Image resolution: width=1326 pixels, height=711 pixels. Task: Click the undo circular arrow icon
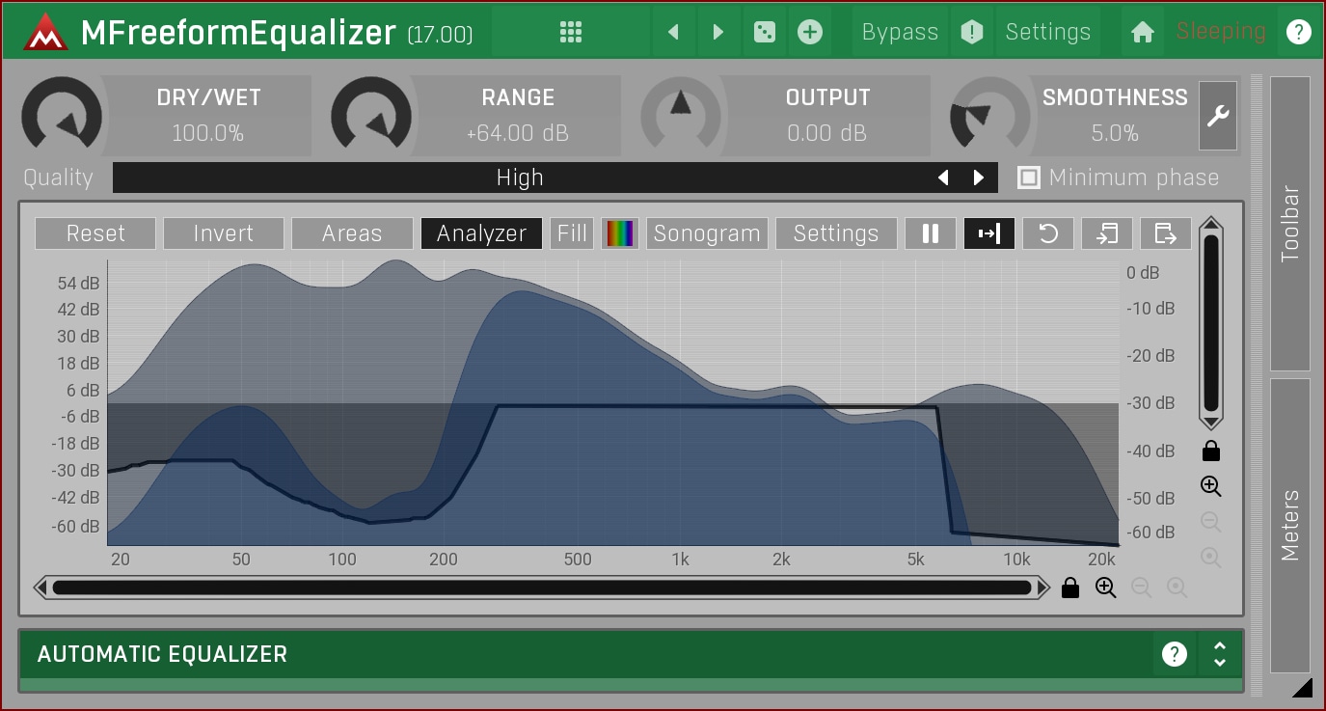[x=1048, y=233]
